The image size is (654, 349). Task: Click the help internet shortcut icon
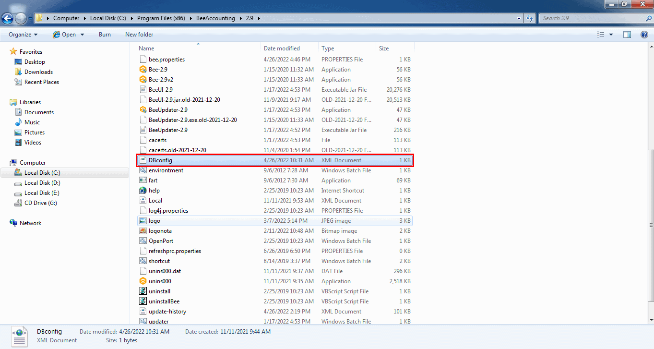[143, 191]
